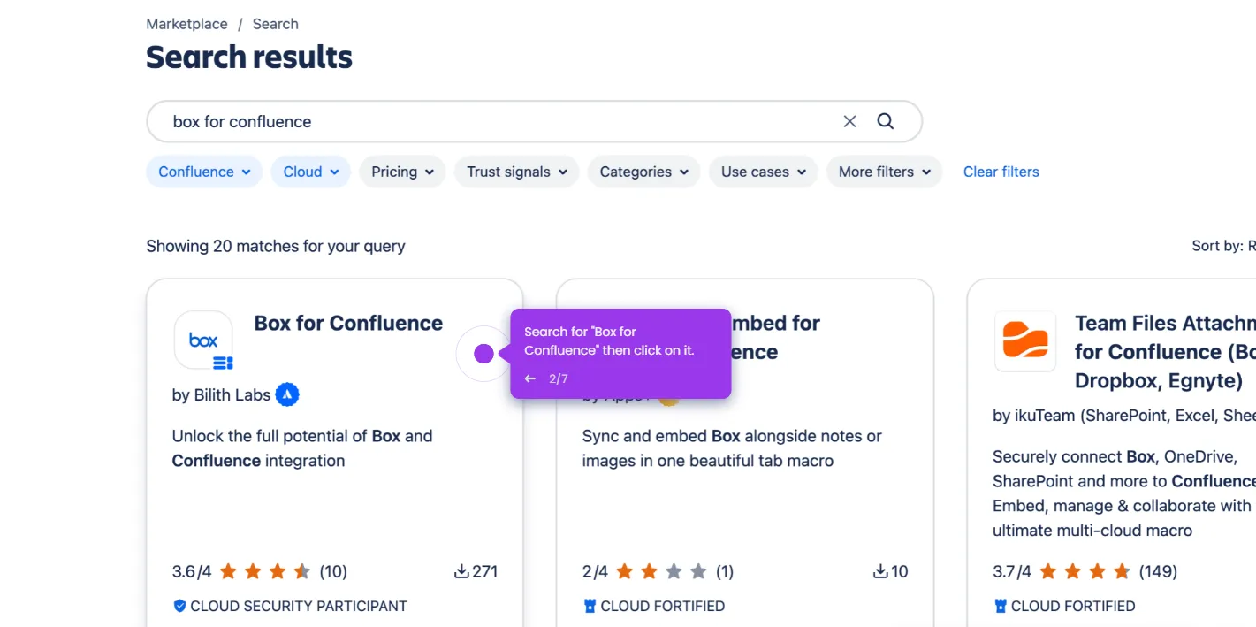Click the Search results heading
The height and width of the screenshot is (627, 1256).
click(x=249, y=57)
